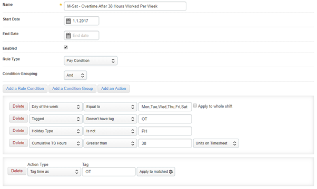Screen dimensions: 317x189
Task: Click the OT value field for Tagged
Action: point(165,119)
